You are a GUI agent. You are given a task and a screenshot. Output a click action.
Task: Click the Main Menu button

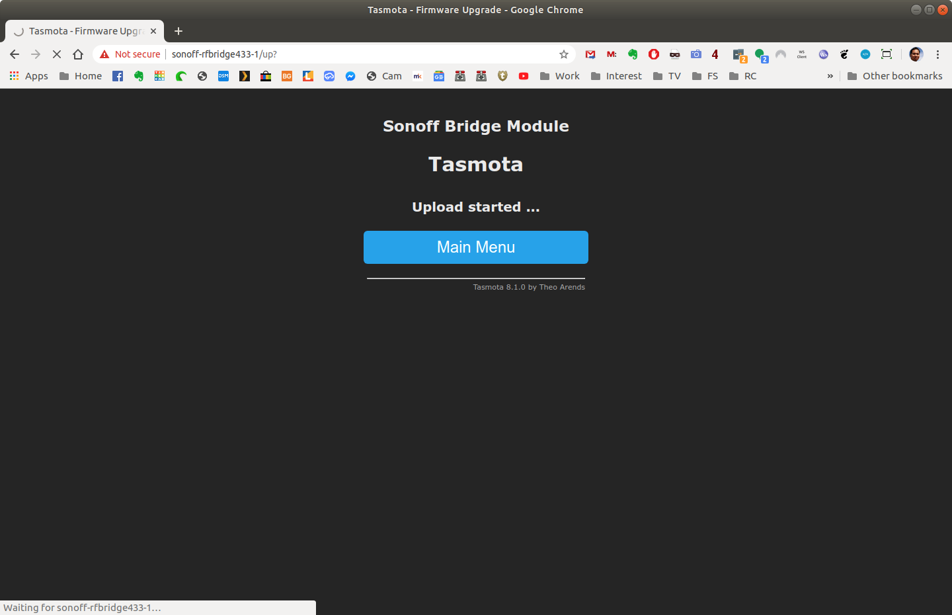point(476,247)
